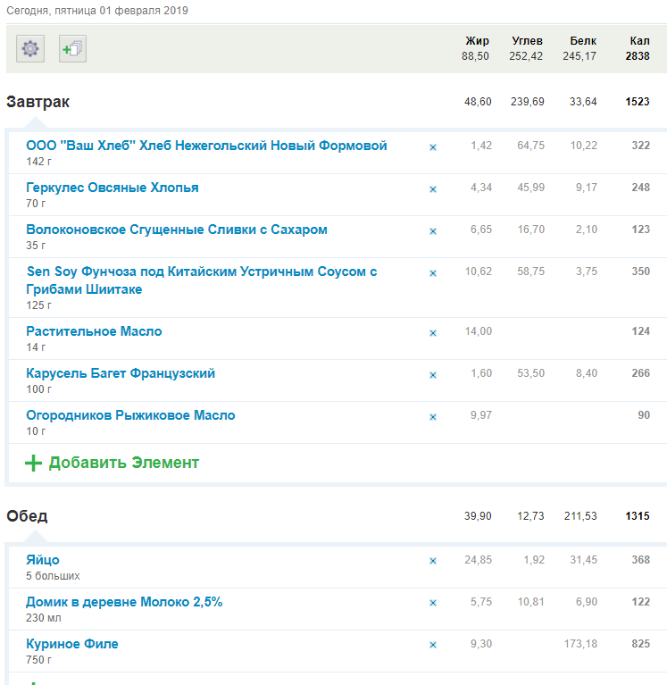Select the Завтрак meal heading
This screenshot has height=685, width=667.
[x=38, y=102]
